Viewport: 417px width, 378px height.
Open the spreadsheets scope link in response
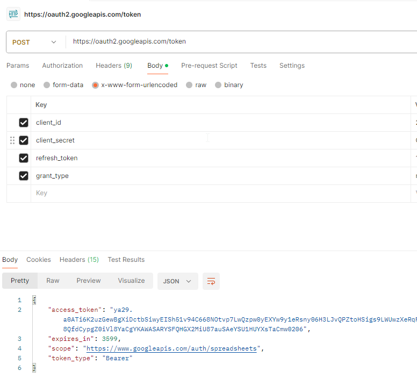[173, 348]
